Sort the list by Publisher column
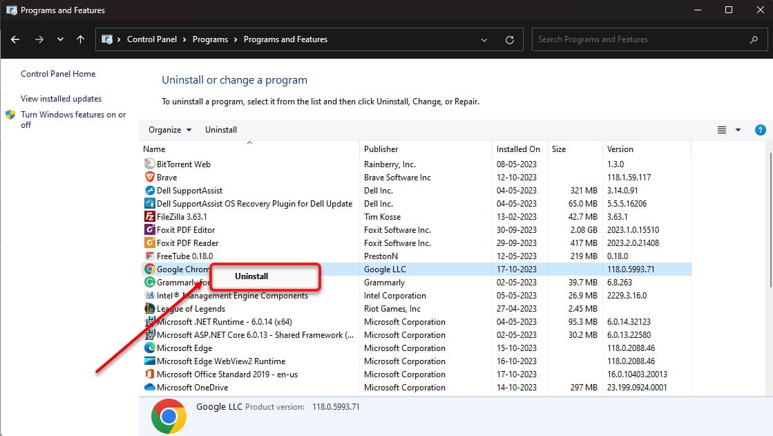Image resolution: width=773 pixels, height=436 pixels. tap(426, 149)
